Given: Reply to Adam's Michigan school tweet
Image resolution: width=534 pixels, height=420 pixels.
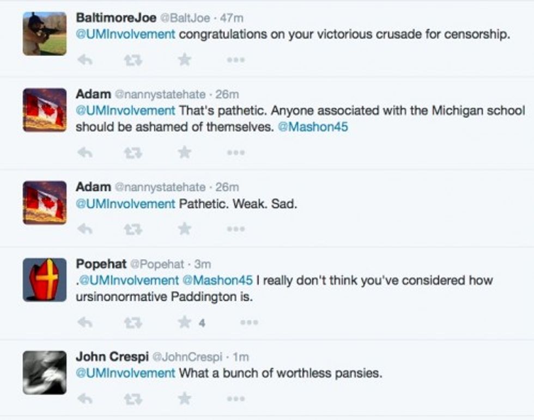Looking at the screenshot, I should pyautogui.click(x=84, y=153).
